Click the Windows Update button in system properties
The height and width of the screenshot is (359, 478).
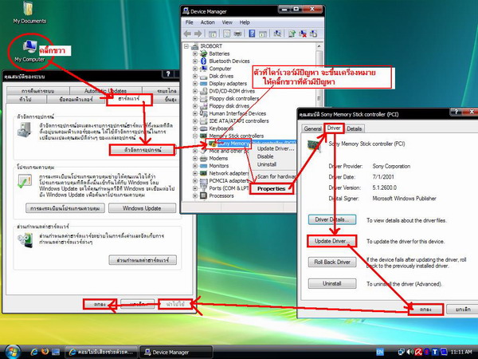pos(142,208)
